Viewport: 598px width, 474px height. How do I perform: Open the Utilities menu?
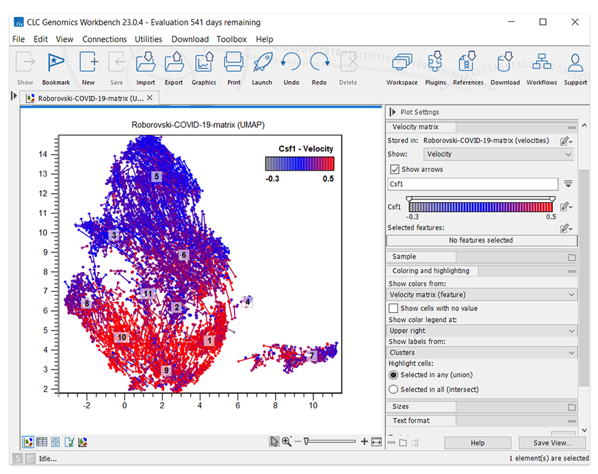(x=148, y=39)
